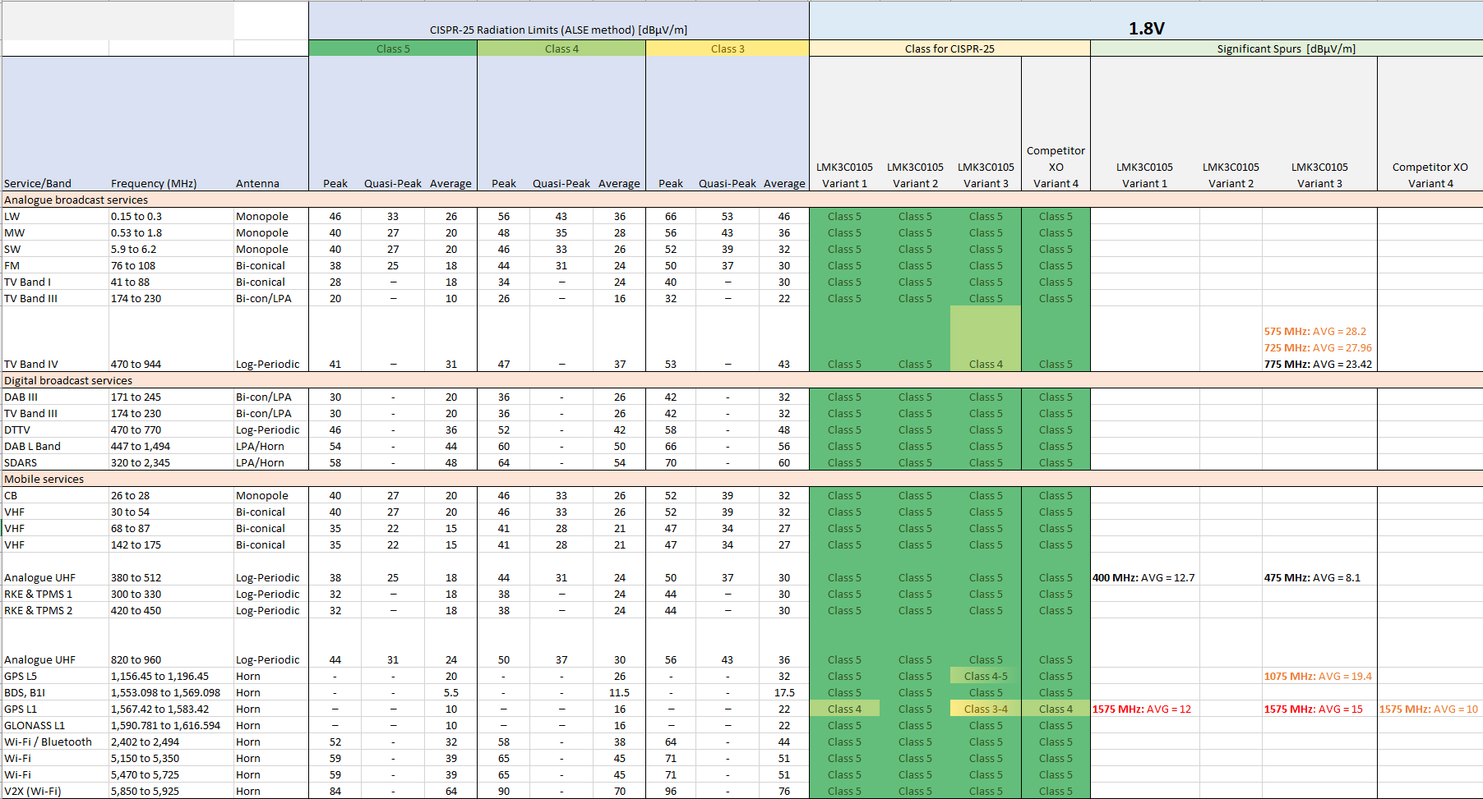This screenshot has height=799, width=1483.
Task: Select the 775 MHz: AVG = 23.42 cell
Action: click(x=1318, y=364)
